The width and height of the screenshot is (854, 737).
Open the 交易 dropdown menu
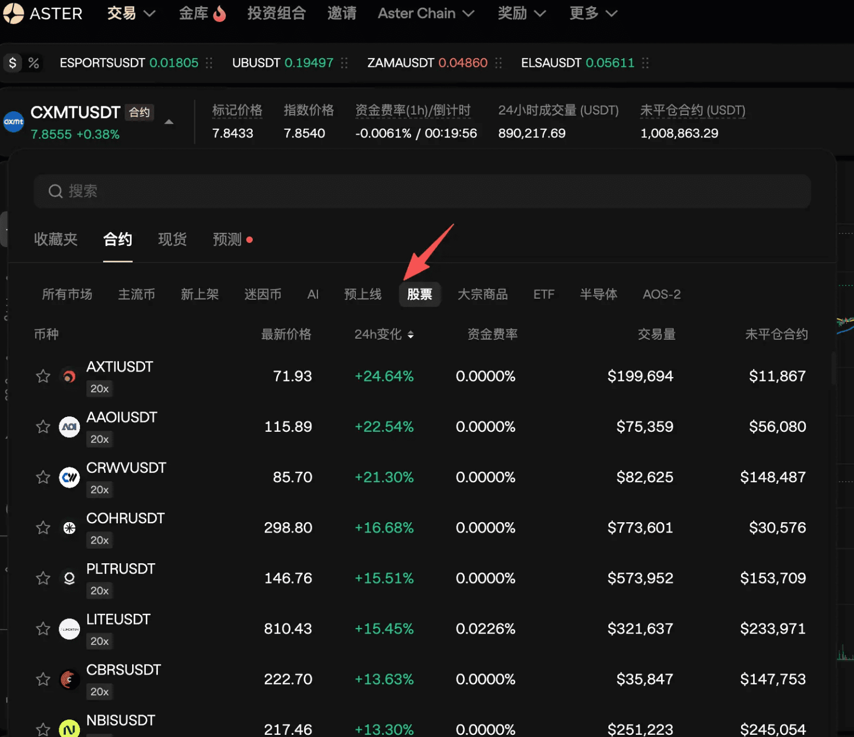(x=131, y=13)
